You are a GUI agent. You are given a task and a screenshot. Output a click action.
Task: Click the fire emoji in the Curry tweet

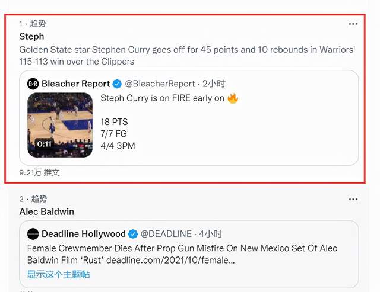pos(233,98)
